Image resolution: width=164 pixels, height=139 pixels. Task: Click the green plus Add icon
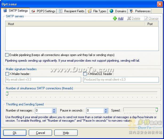click(115, 18)
